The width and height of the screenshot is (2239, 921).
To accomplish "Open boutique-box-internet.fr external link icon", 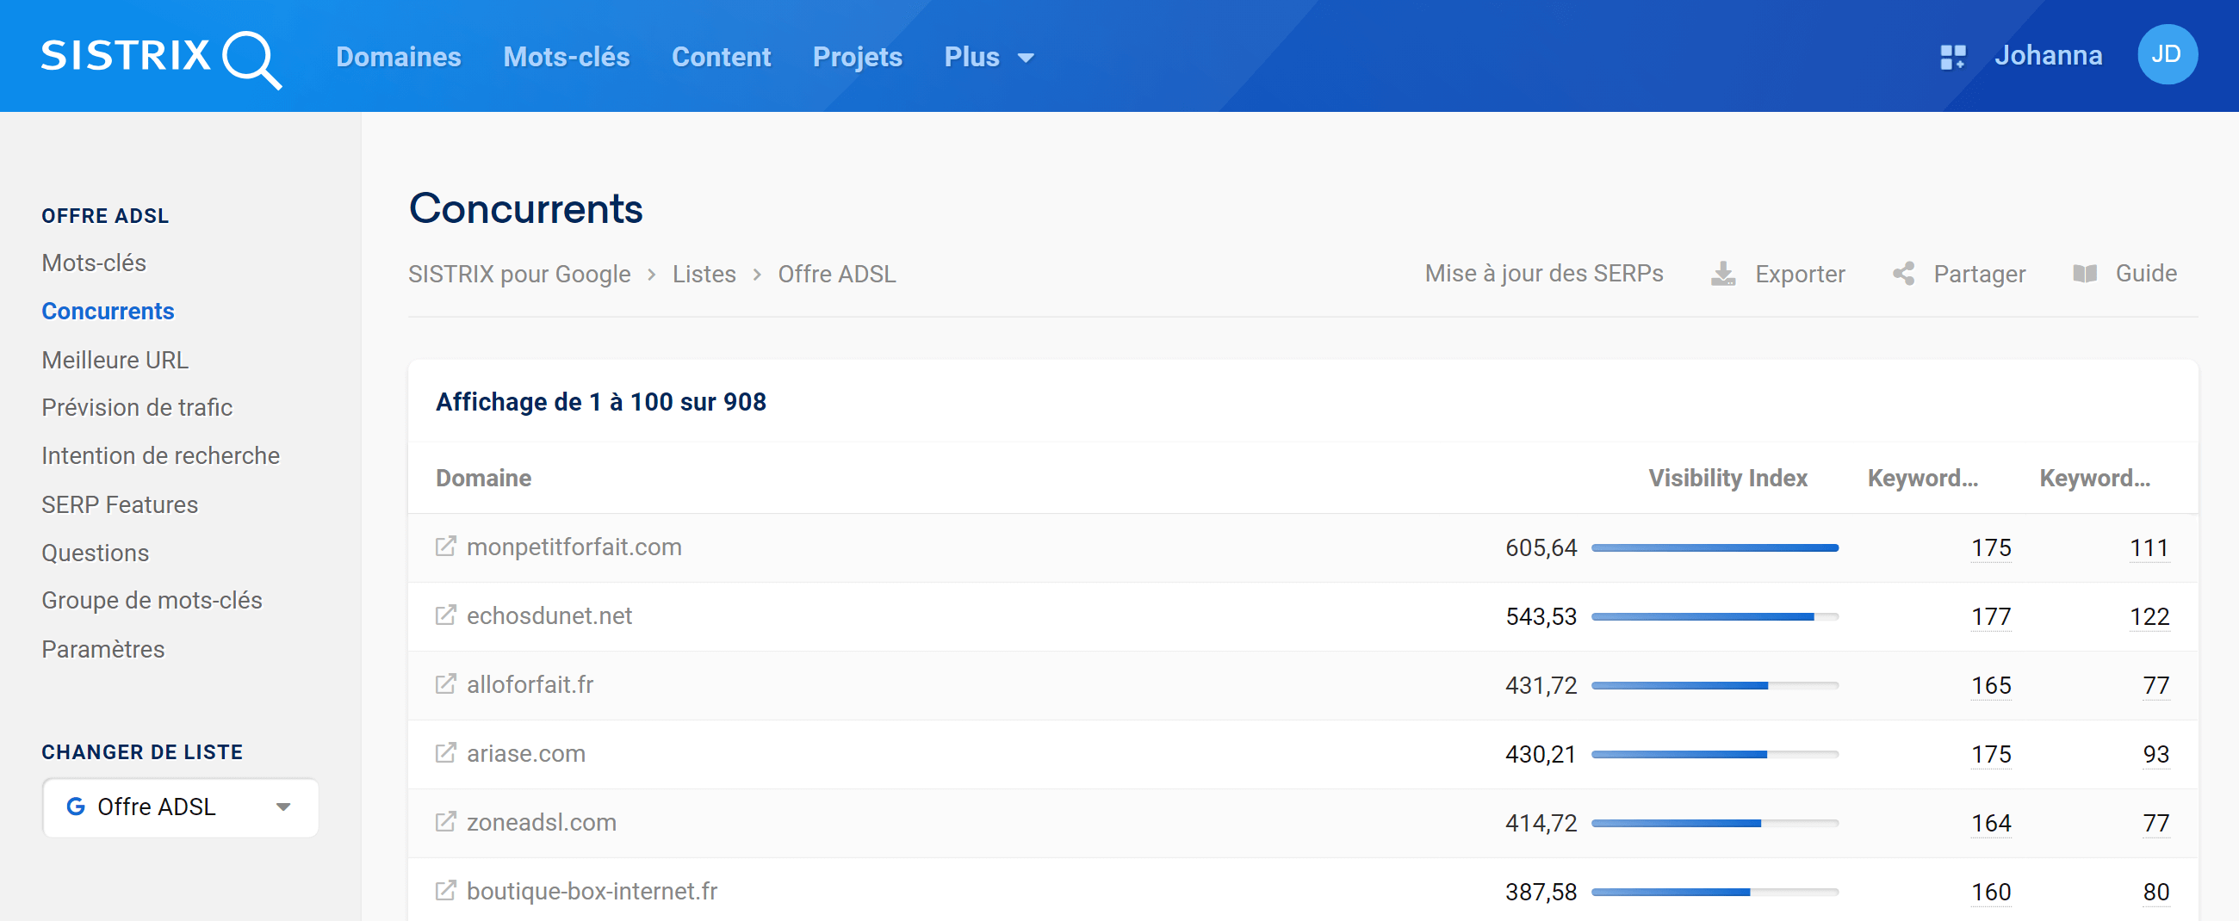I will 445,891.
